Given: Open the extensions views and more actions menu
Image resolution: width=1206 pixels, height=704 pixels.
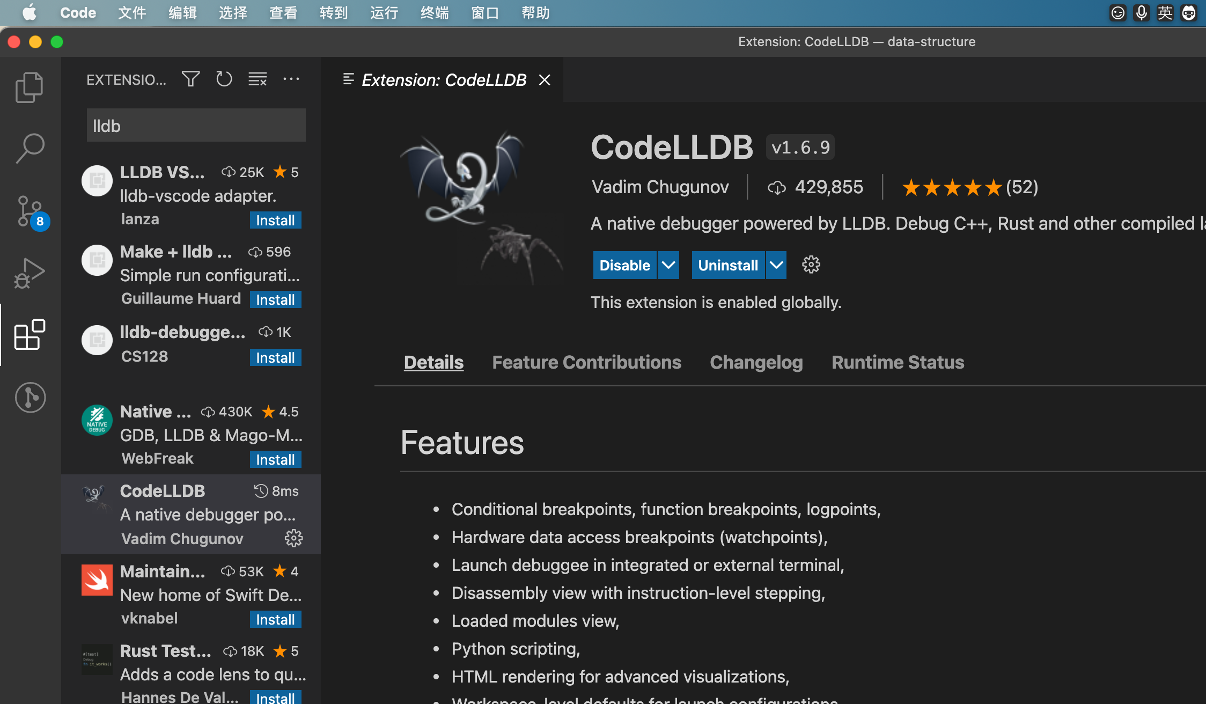Looking at the screenshot, I should tap(291, 79).
